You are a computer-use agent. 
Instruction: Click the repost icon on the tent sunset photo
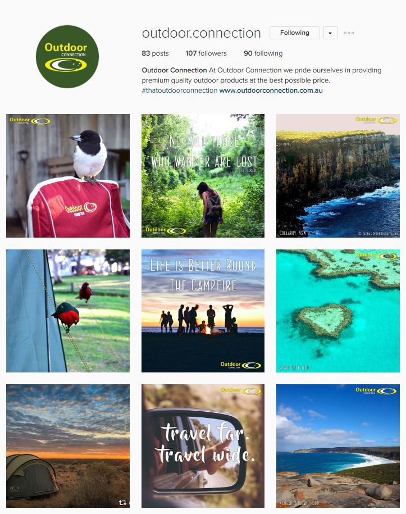122,503
